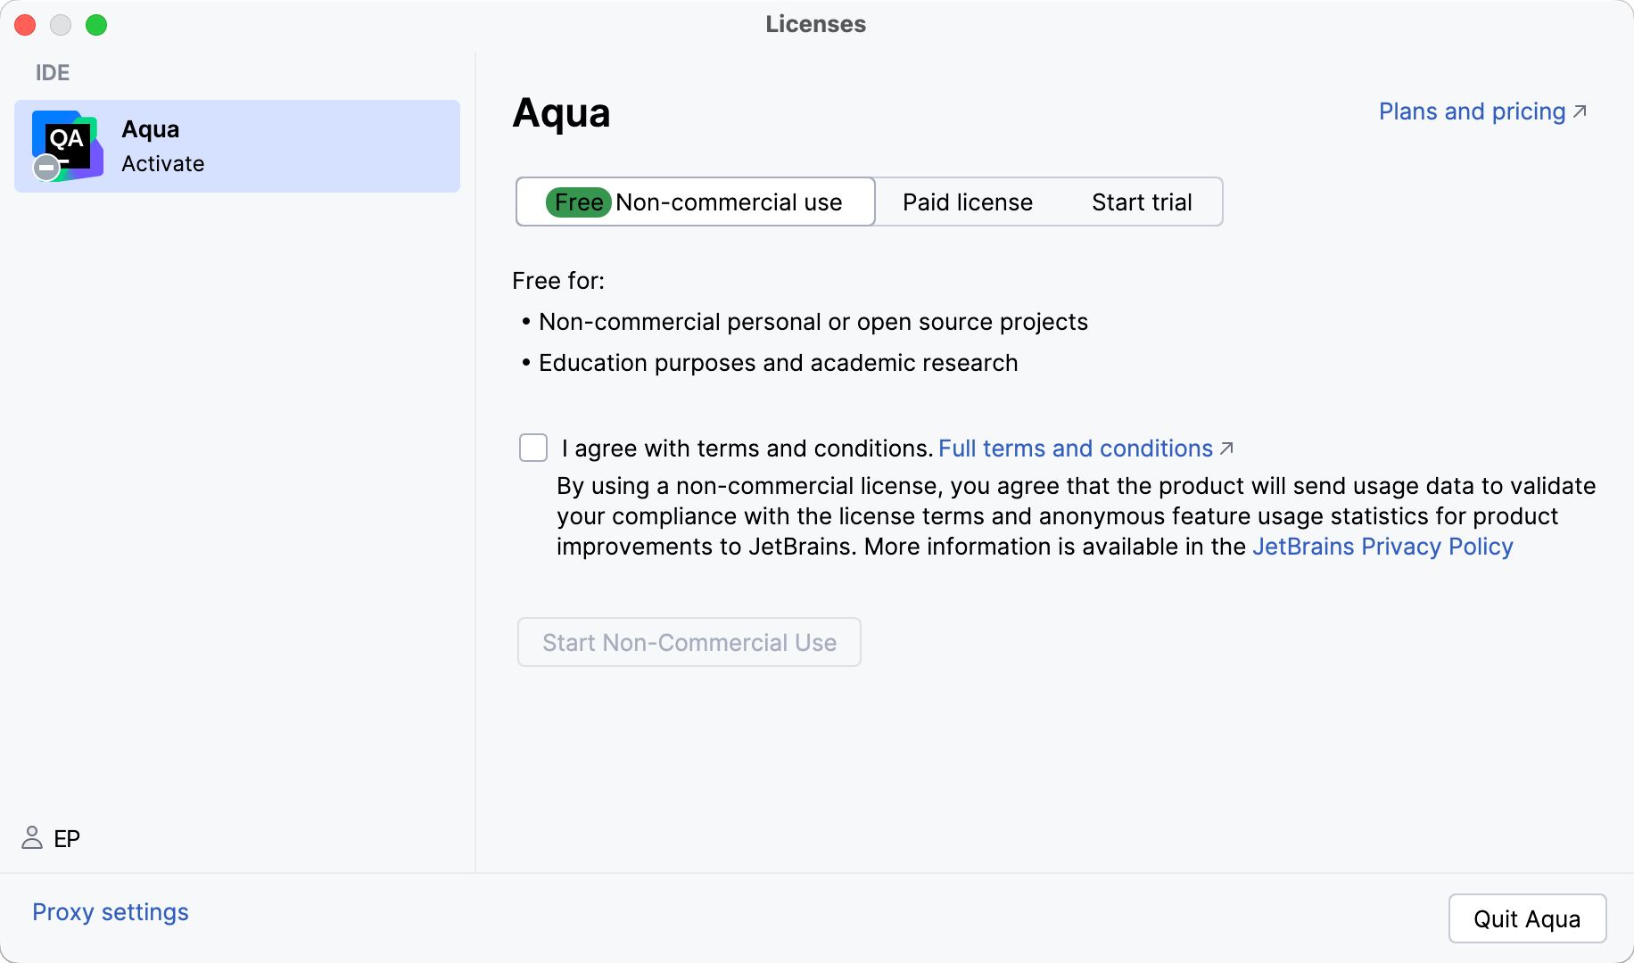The height and width of the screenshot is (963, 1634).
Task: Click the Aqua heading text
Action: [561, 113]
